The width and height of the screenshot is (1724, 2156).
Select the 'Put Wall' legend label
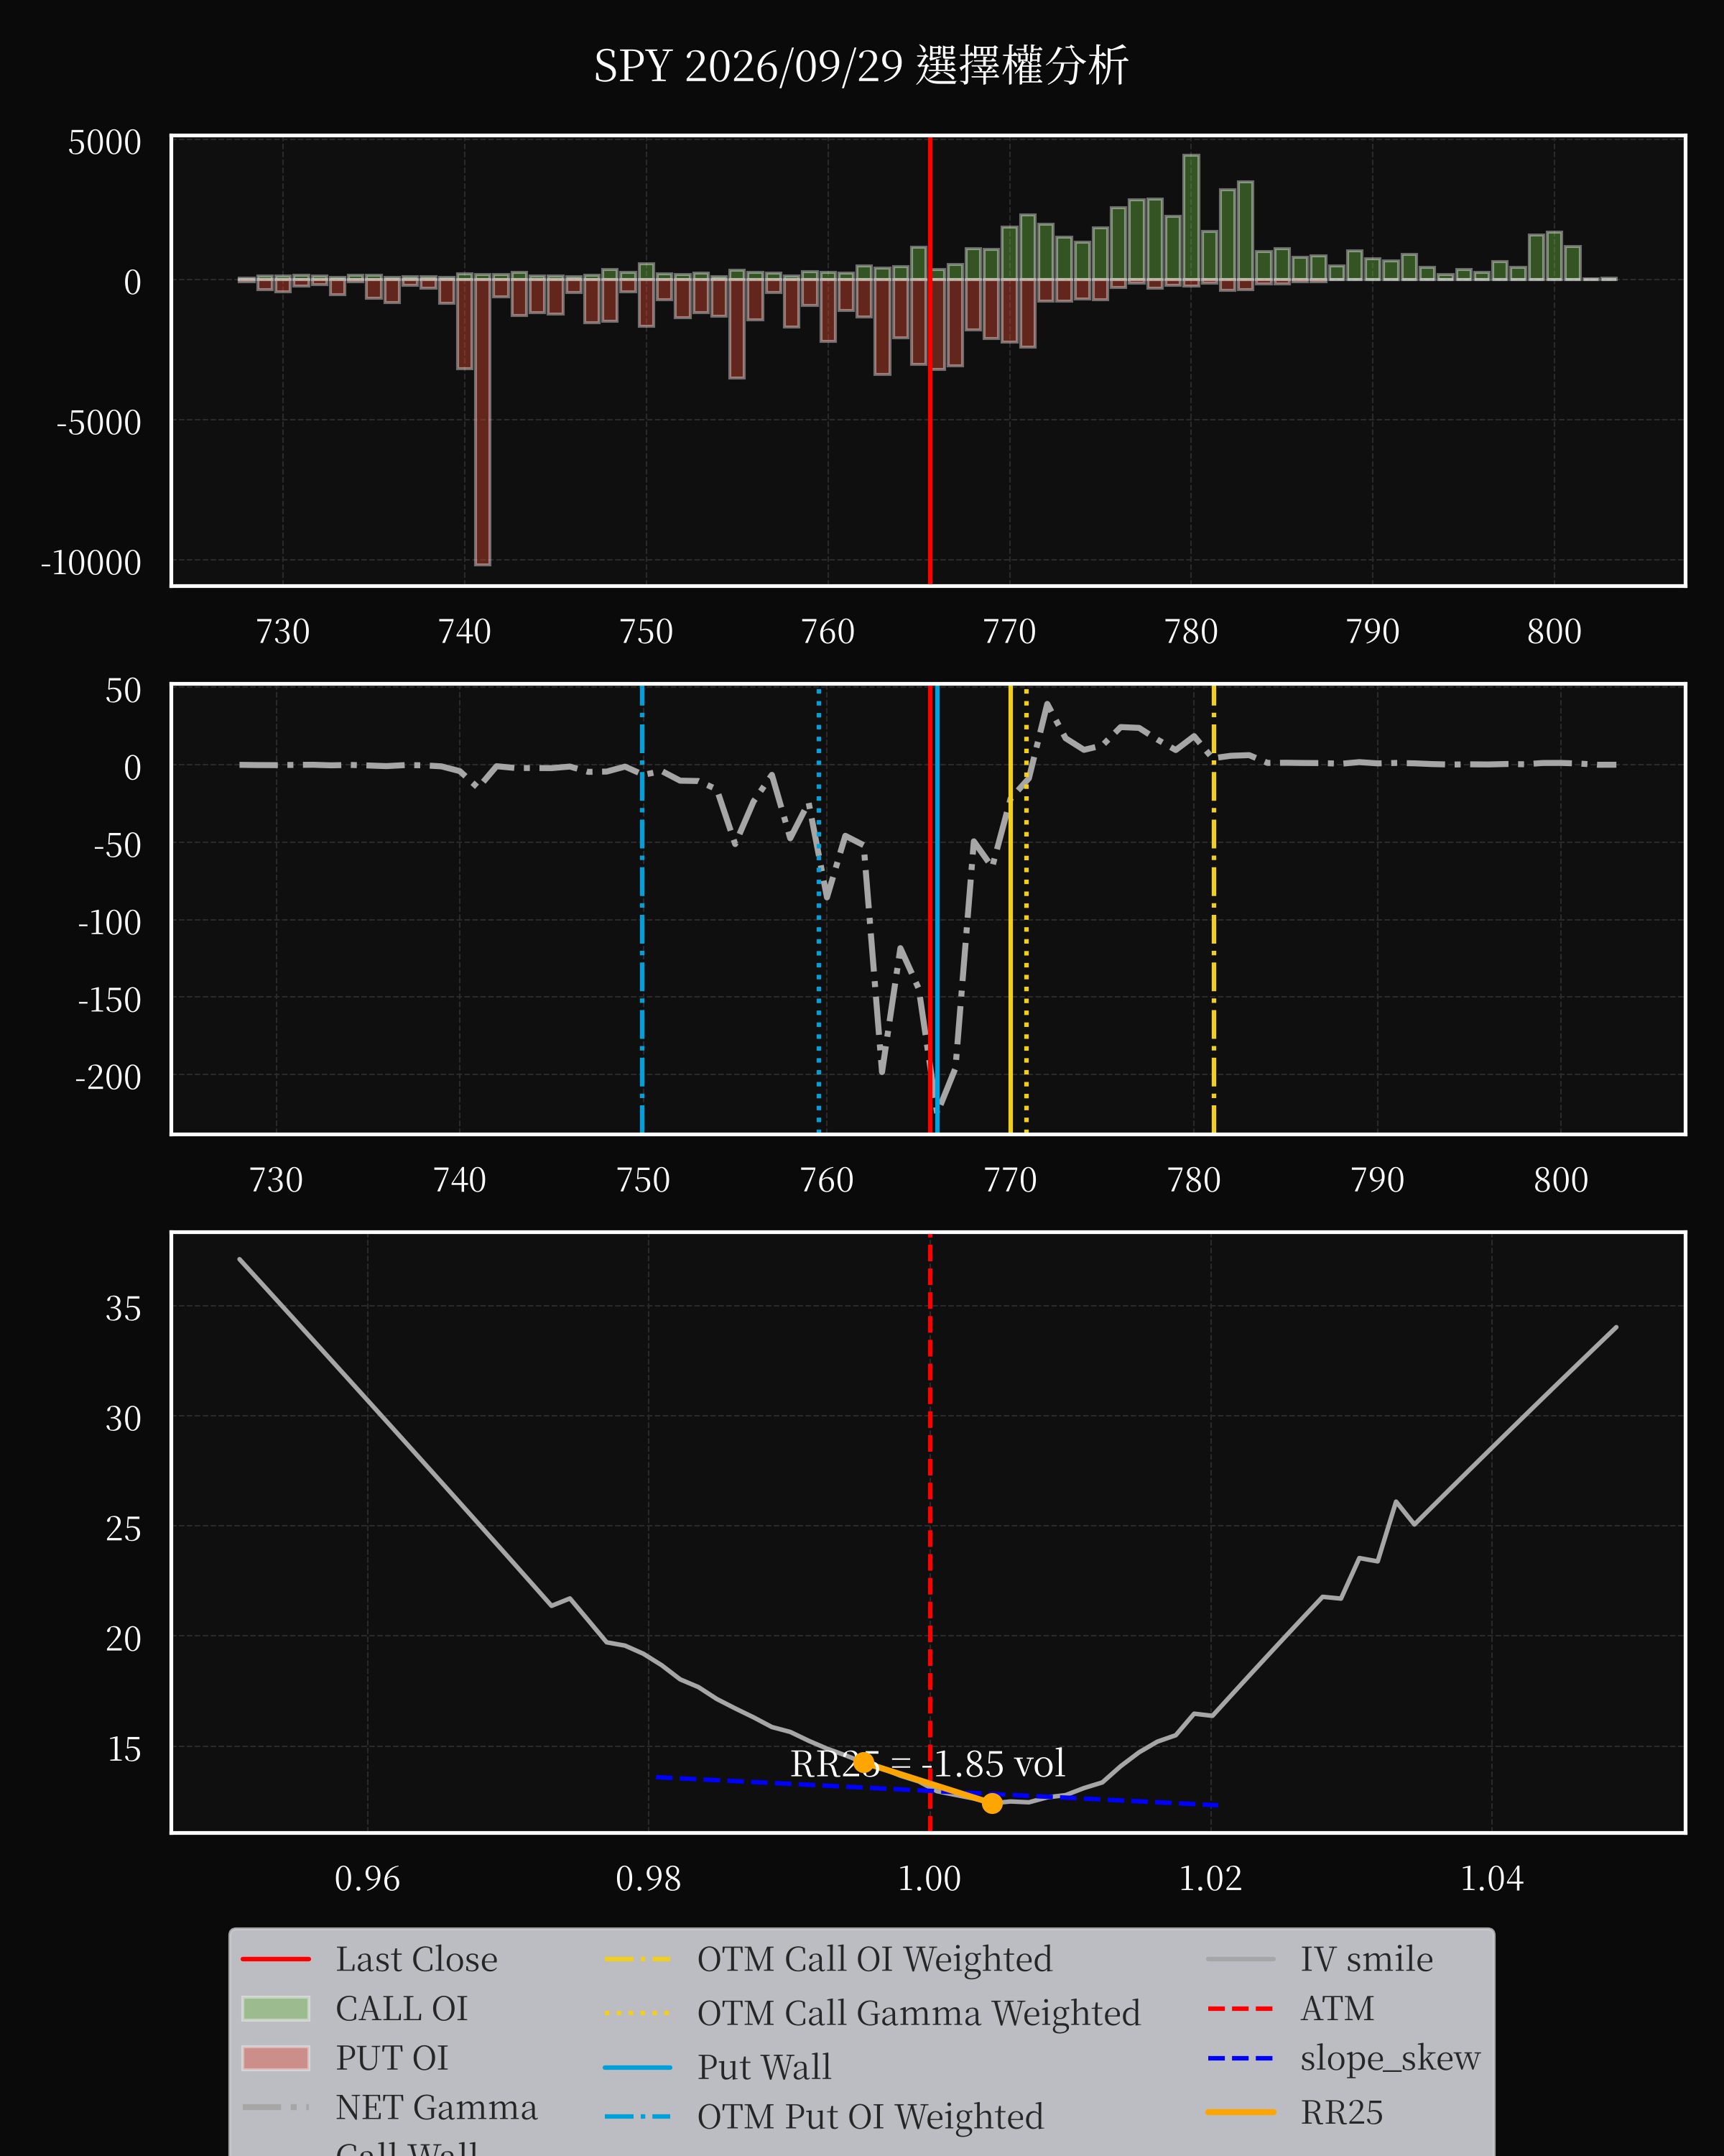coord(764,2067)
